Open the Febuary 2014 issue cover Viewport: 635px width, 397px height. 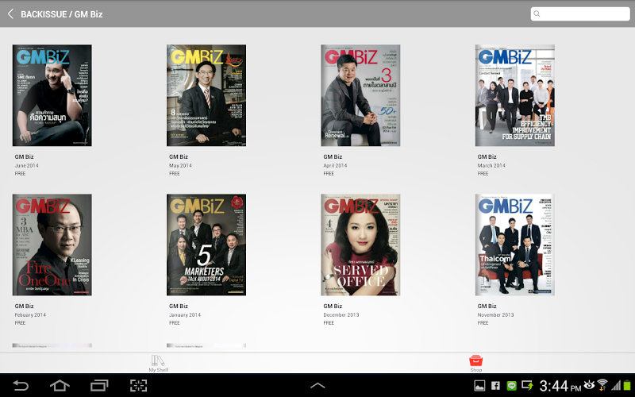(x=52, y=245)
